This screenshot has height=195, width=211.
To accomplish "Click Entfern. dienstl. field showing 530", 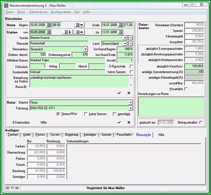I will 38,55.
